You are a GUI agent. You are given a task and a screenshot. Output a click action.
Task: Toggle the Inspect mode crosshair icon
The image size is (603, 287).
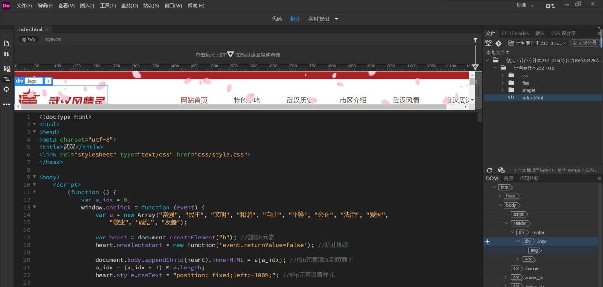(7, 89)
